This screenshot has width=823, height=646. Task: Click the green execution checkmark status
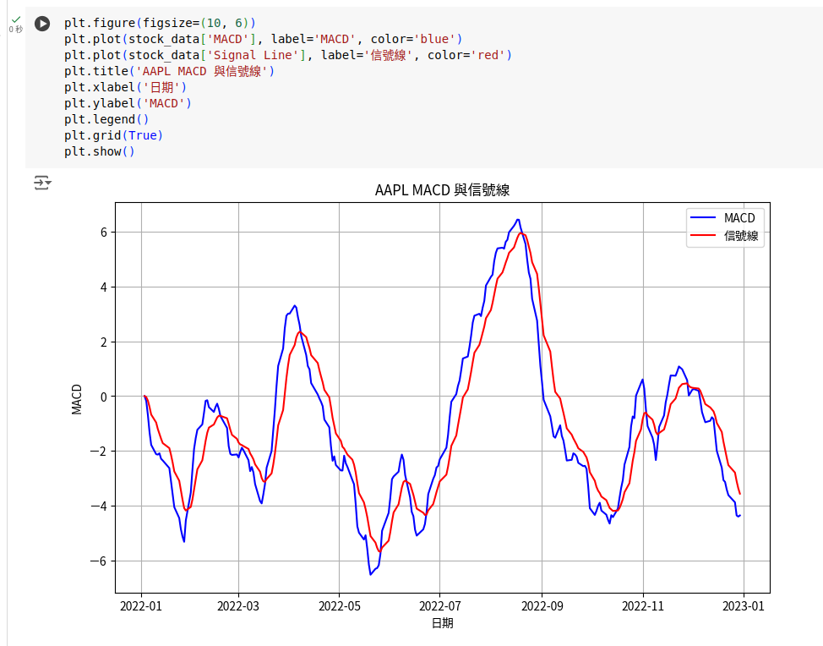click(x=16, y=19)
